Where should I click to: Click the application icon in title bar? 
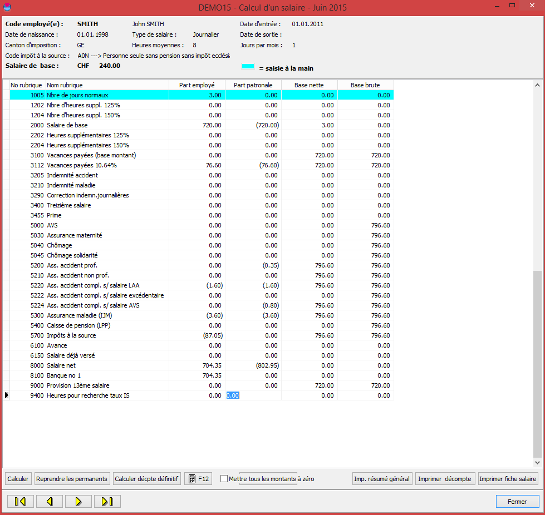[x=7, y=7]
